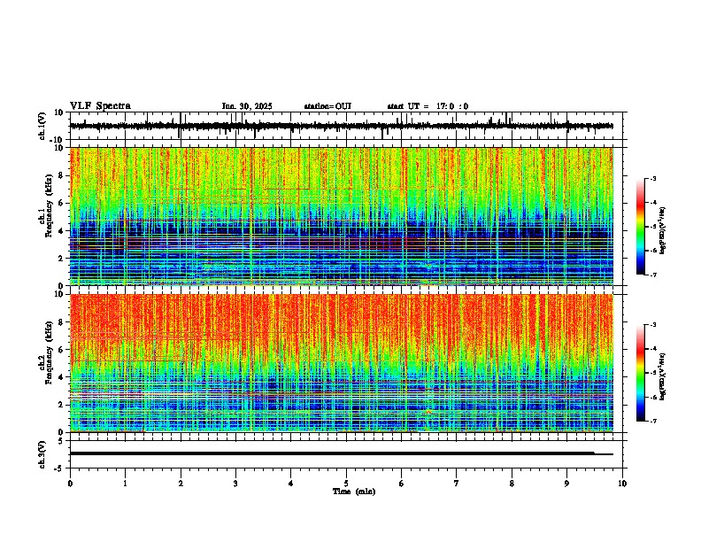This screenshot has height=542, width=701.
Task: Click the ch.1 color bar "log(PSD)" unit label
Action: pos(663,230)
